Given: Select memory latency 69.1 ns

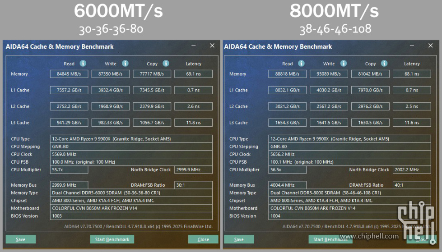Looking at the screenshot, I should [x=193, y=74].
